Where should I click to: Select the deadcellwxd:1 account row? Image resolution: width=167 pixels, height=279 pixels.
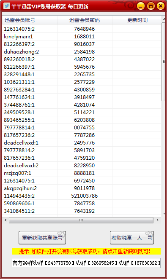click(82, 143)
